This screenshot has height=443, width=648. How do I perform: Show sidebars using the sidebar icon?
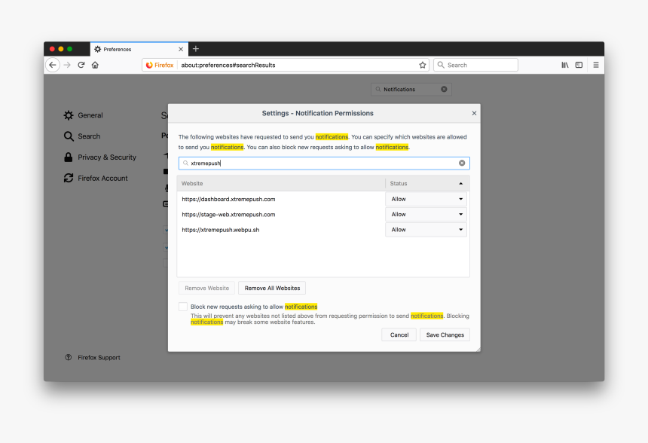click(x=579, y=65)
